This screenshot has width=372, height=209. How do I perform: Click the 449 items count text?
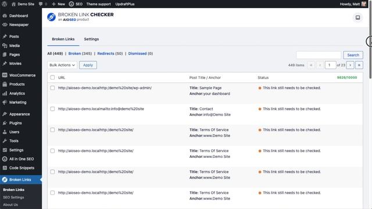(x=296, y=65)
